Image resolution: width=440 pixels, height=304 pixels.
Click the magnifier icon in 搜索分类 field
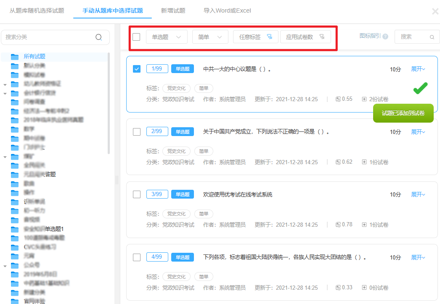coord(98,37)
